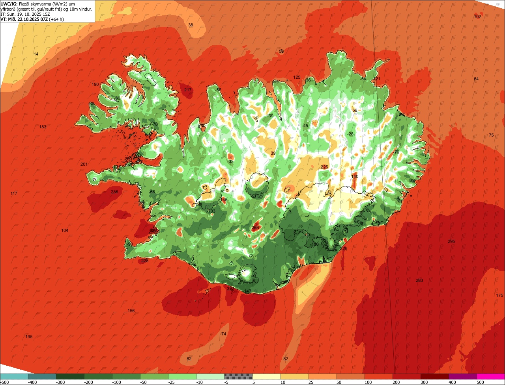Click the map value '236' in Faxaflói bay
The height and width of the screenshot is (385, 505).
click(114, 192)
